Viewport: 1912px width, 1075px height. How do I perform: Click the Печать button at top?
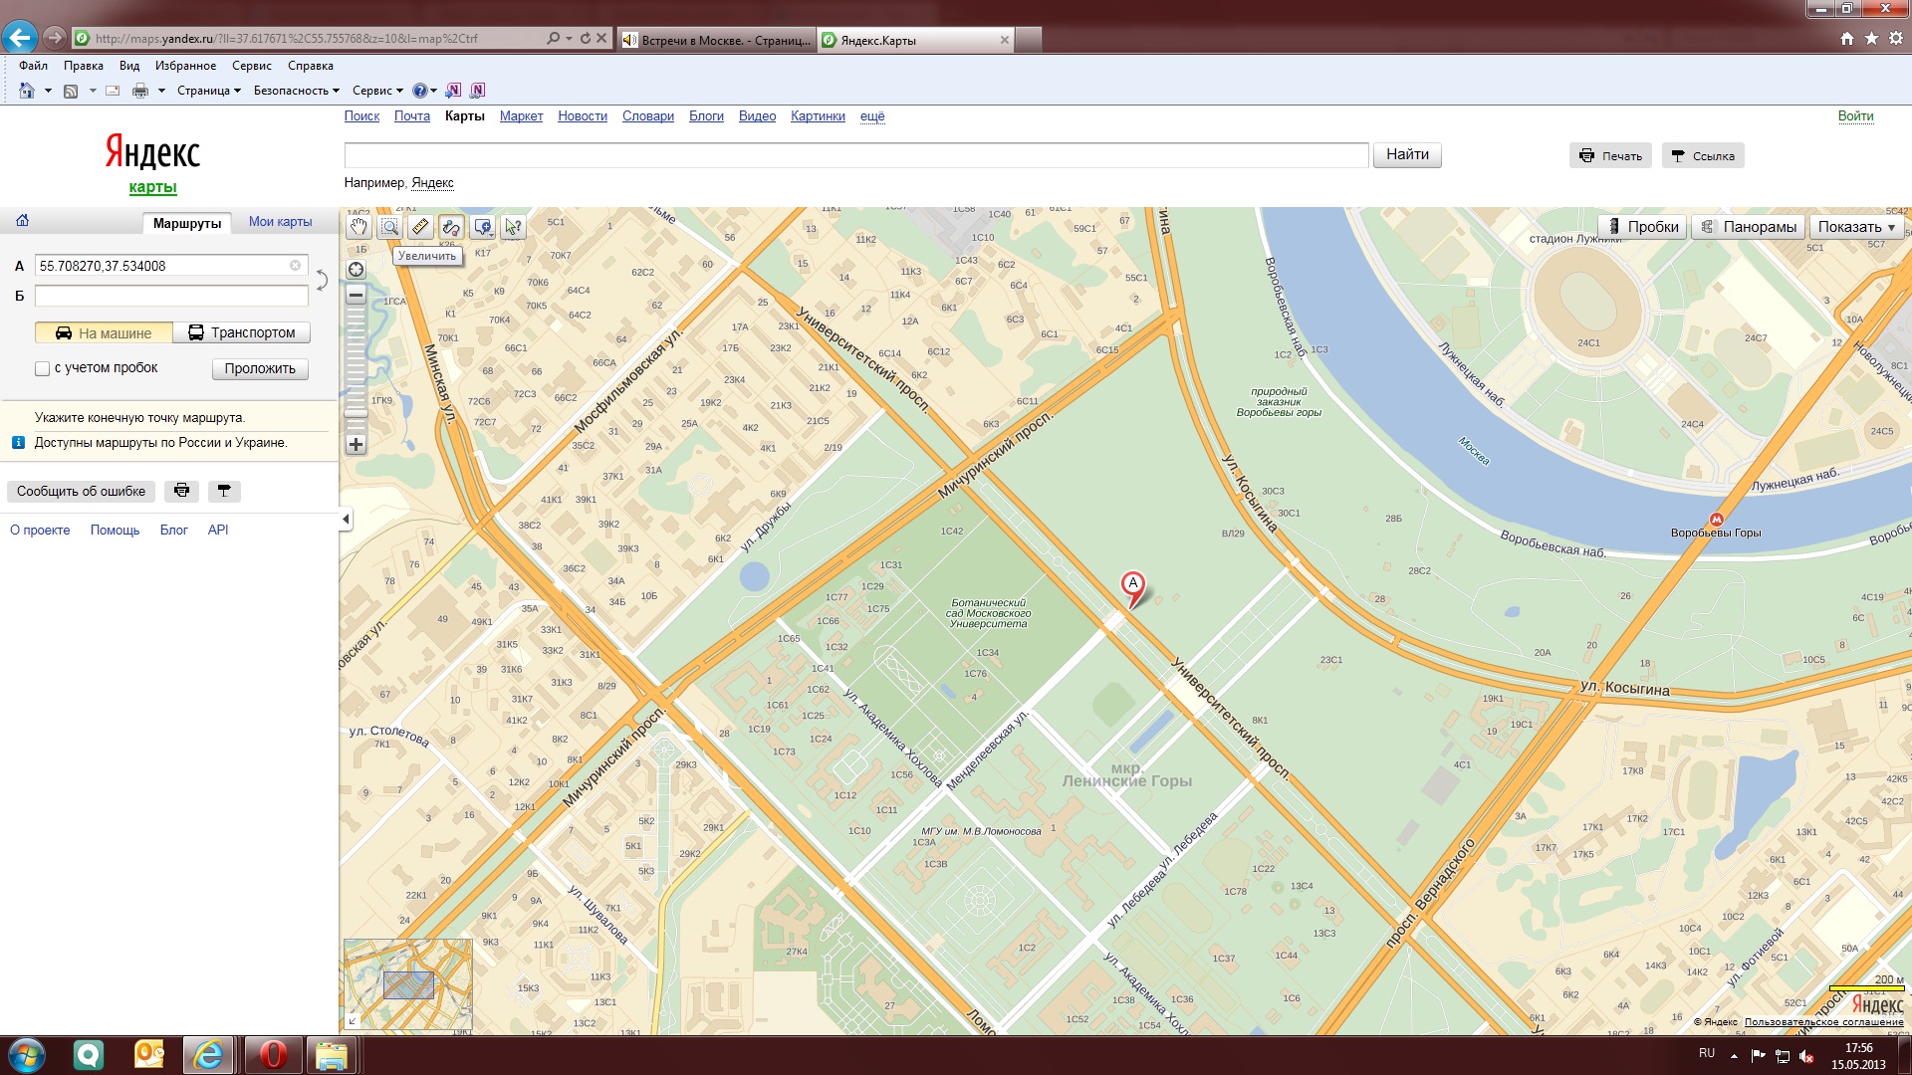click(1611, 155)
